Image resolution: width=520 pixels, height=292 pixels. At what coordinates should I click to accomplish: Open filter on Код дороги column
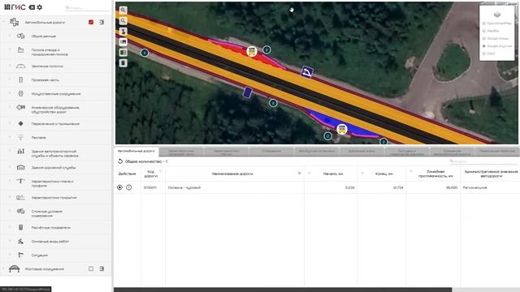(x=161, y=171)
